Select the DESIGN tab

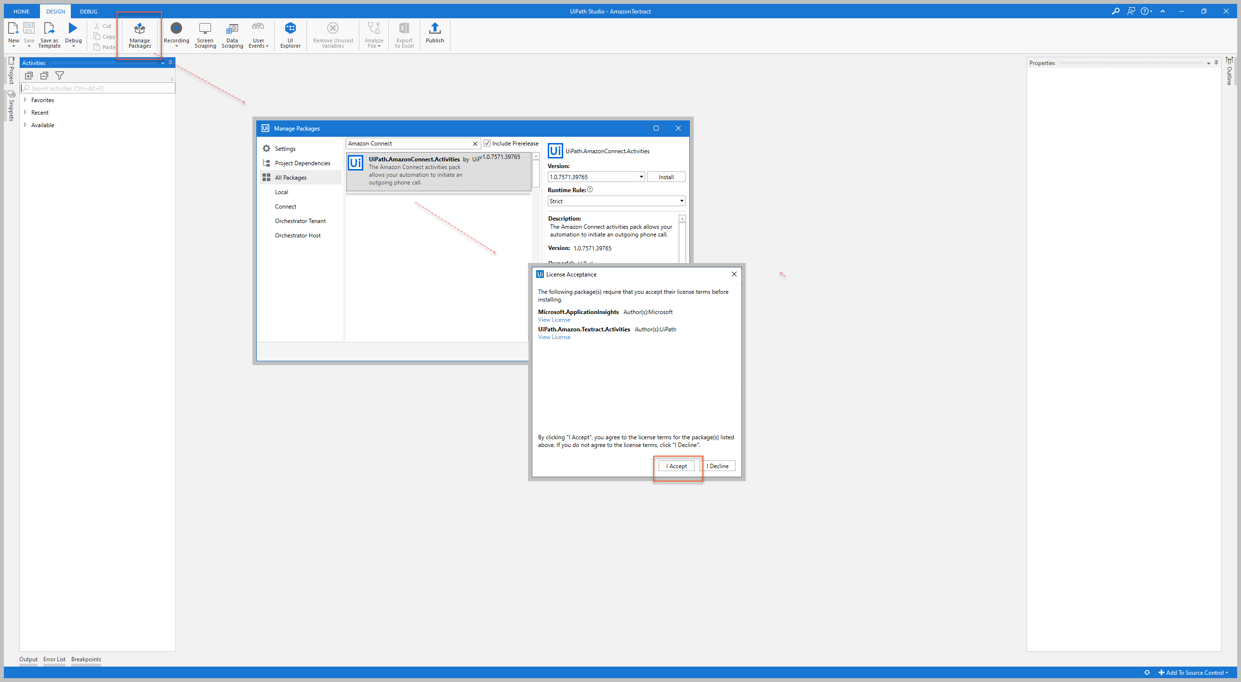tap(55, 11)
